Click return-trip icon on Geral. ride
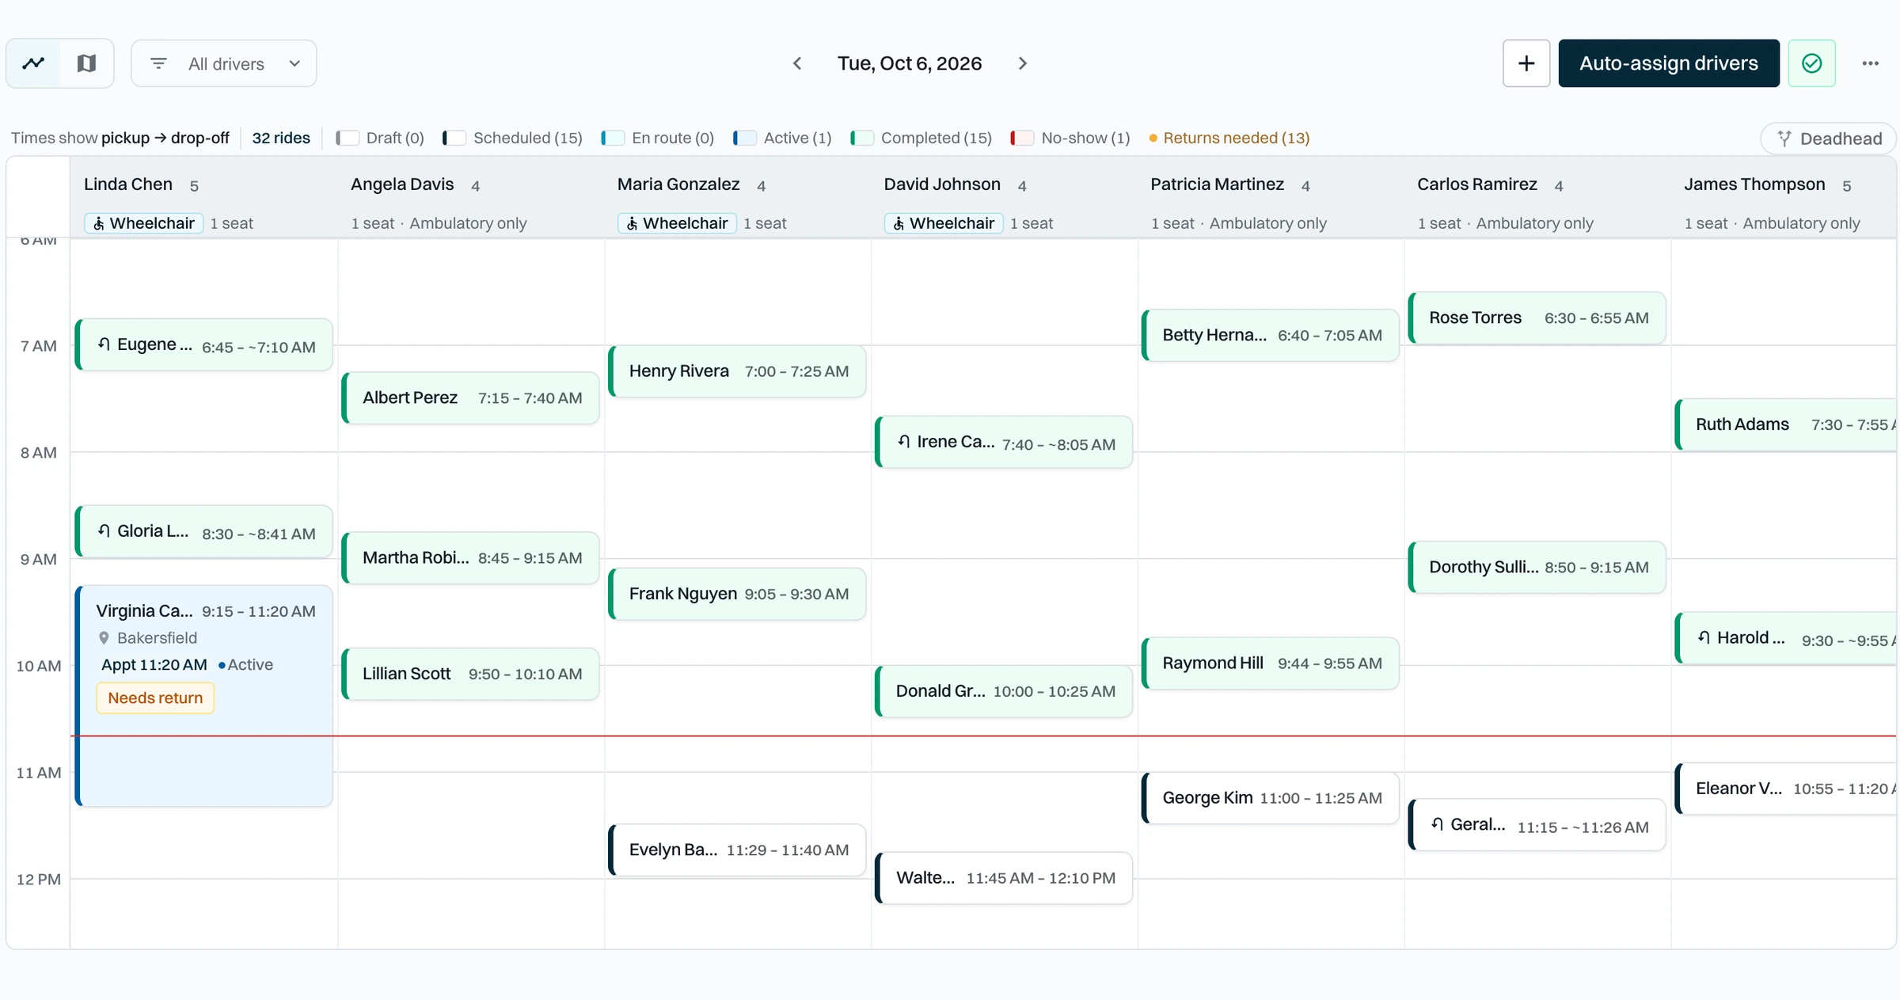Screen dimensions: 1900x1000 point(1438,824)
